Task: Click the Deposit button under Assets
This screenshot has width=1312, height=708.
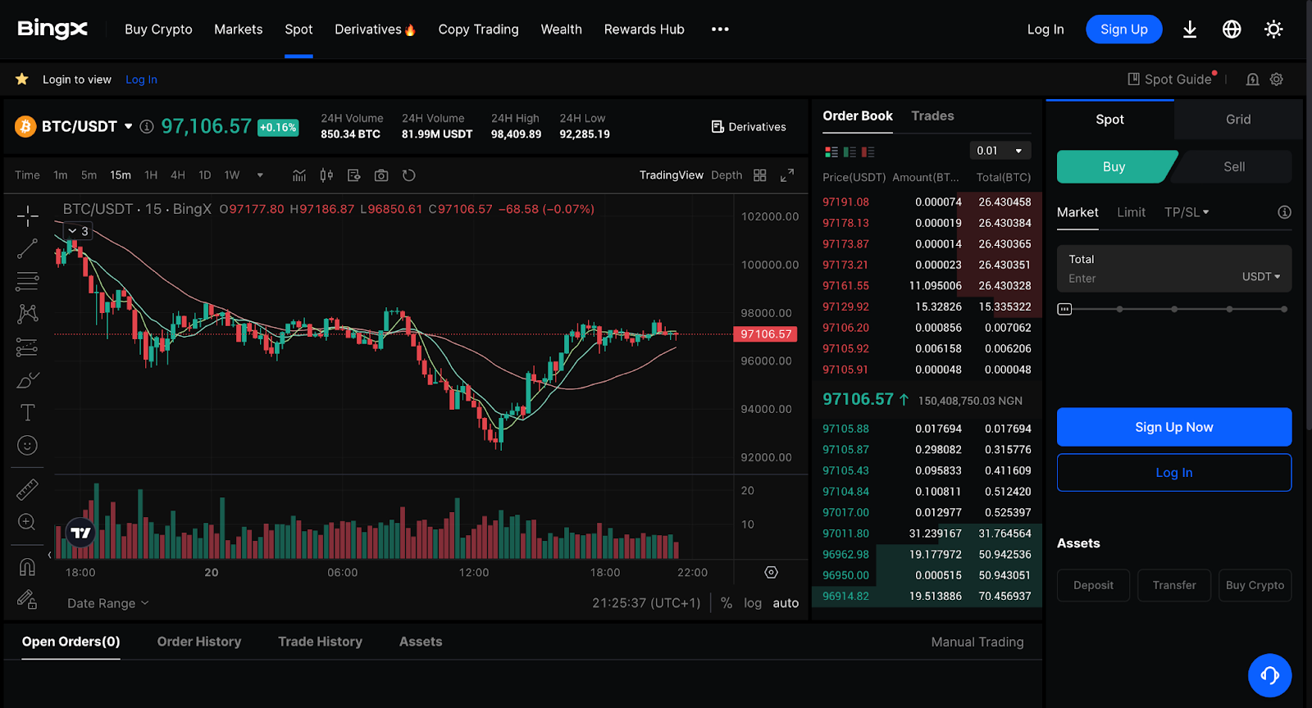Action: coord(1093,585)
